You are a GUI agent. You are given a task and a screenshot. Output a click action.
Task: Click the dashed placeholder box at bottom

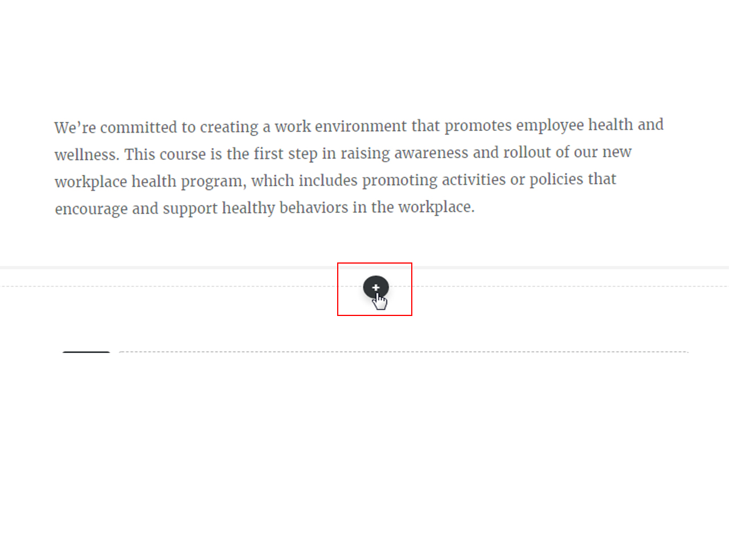point(403,354)
